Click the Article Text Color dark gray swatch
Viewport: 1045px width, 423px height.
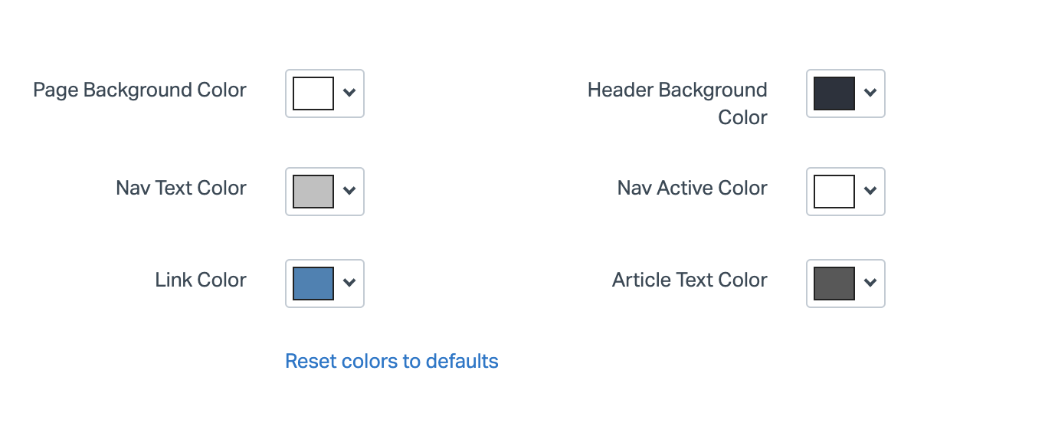click(x=834, y=284)
